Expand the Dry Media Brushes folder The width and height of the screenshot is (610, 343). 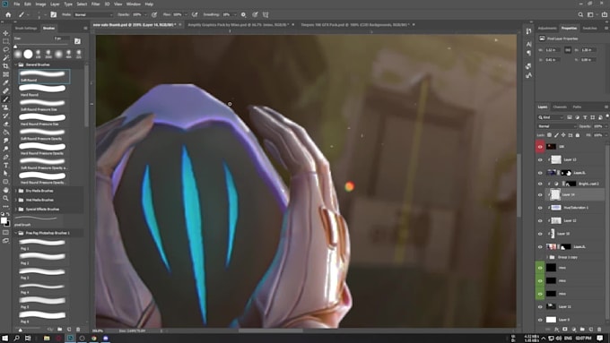(16, 191)
